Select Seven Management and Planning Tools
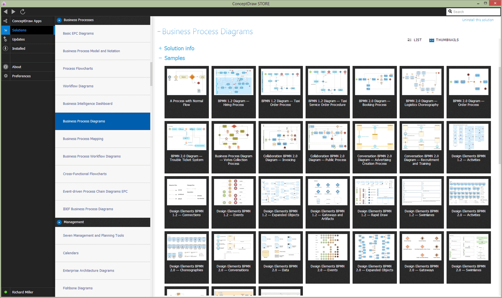The image size is (502, 298). (x=103, y=236)
